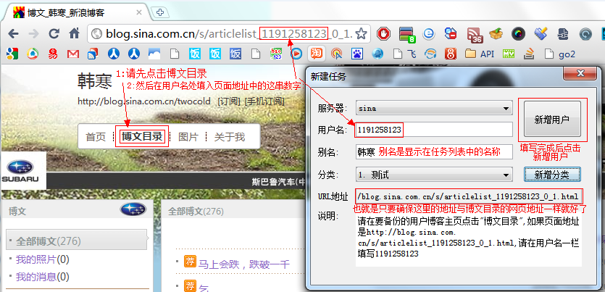Open the red 易 NetEase bookmark

(53, 54)
